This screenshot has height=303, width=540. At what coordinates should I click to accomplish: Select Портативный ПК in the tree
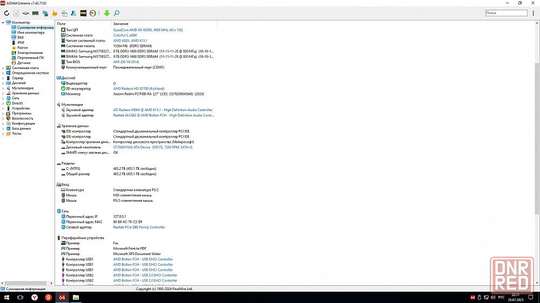[31, 58]
